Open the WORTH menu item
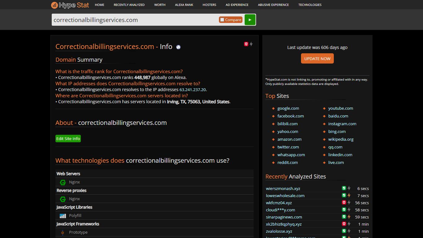The width and height of the screenshot is (423, 238). point(160,5)
